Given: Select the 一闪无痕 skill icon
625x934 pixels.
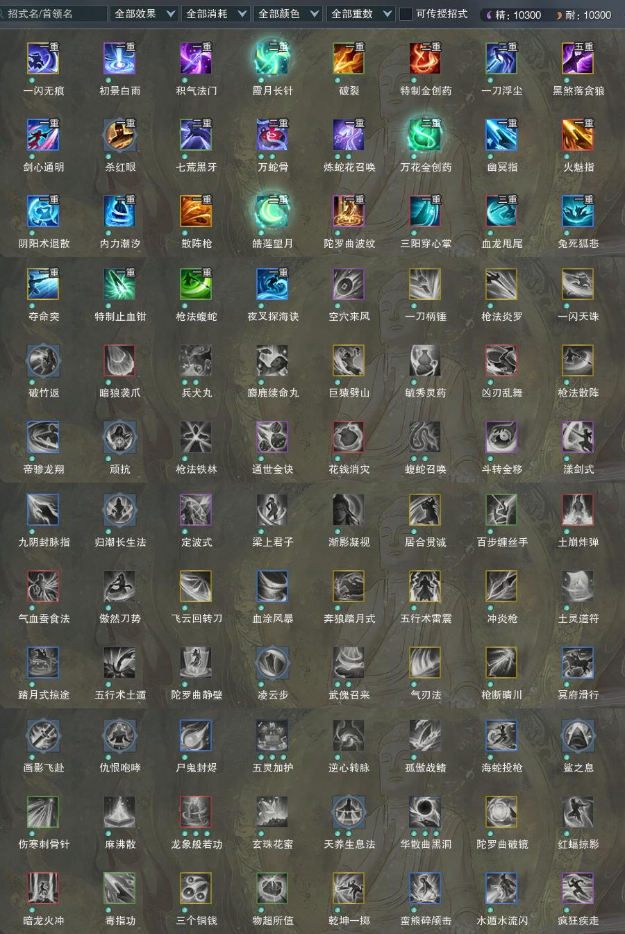Looking at the screenshot, I should click(44, 58).
